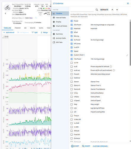Image resolution: width=131 pixels, height=149 pixels.
Task: Click the Summary grid icon
Action: click(x=54, y=34)
